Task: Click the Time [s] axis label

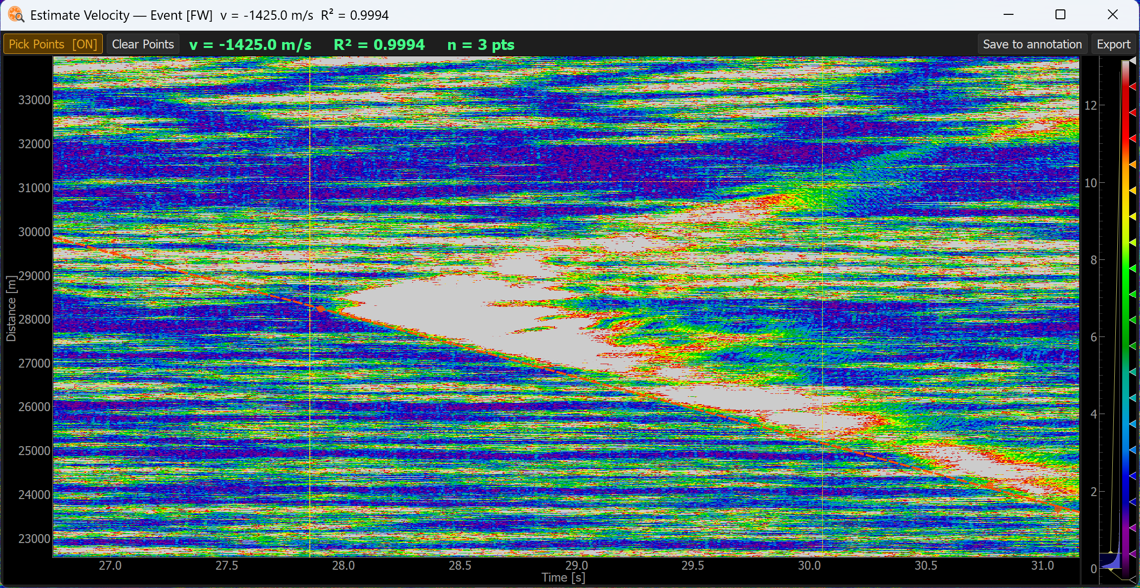Action: pos(563,577)
